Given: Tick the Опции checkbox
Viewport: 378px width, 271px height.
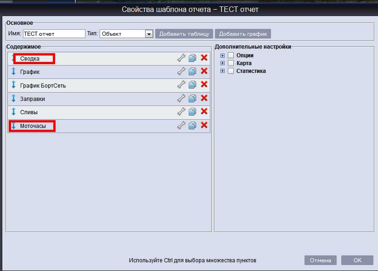Looking at the screenshot, I should point(231,55).
